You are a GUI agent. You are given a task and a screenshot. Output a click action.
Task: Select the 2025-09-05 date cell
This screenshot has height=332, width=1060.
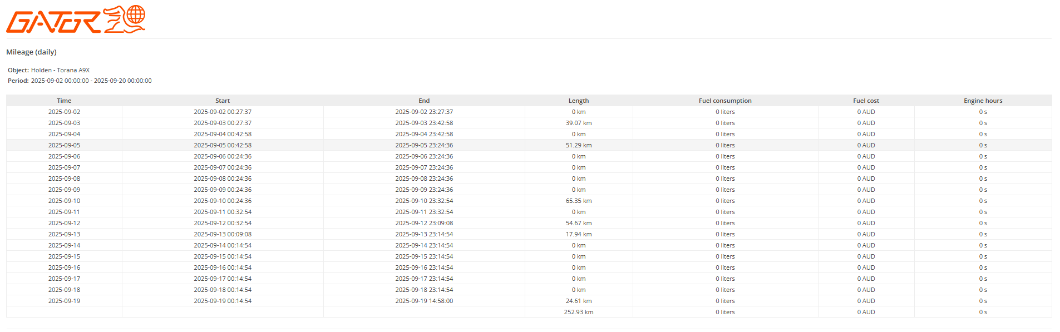(x=64, y=145)
